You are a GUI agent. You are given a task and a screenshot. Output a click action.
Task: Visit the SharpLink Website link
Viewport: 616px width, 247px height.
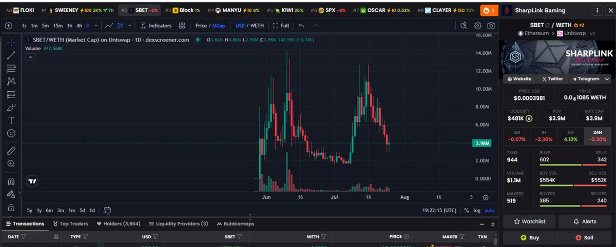(x=519, y=79)
